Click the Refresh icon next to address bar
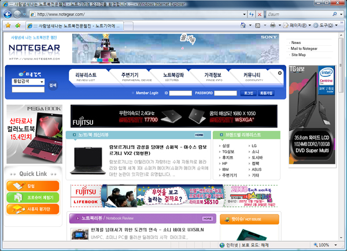347x251 pixels. tap(251, 14)
